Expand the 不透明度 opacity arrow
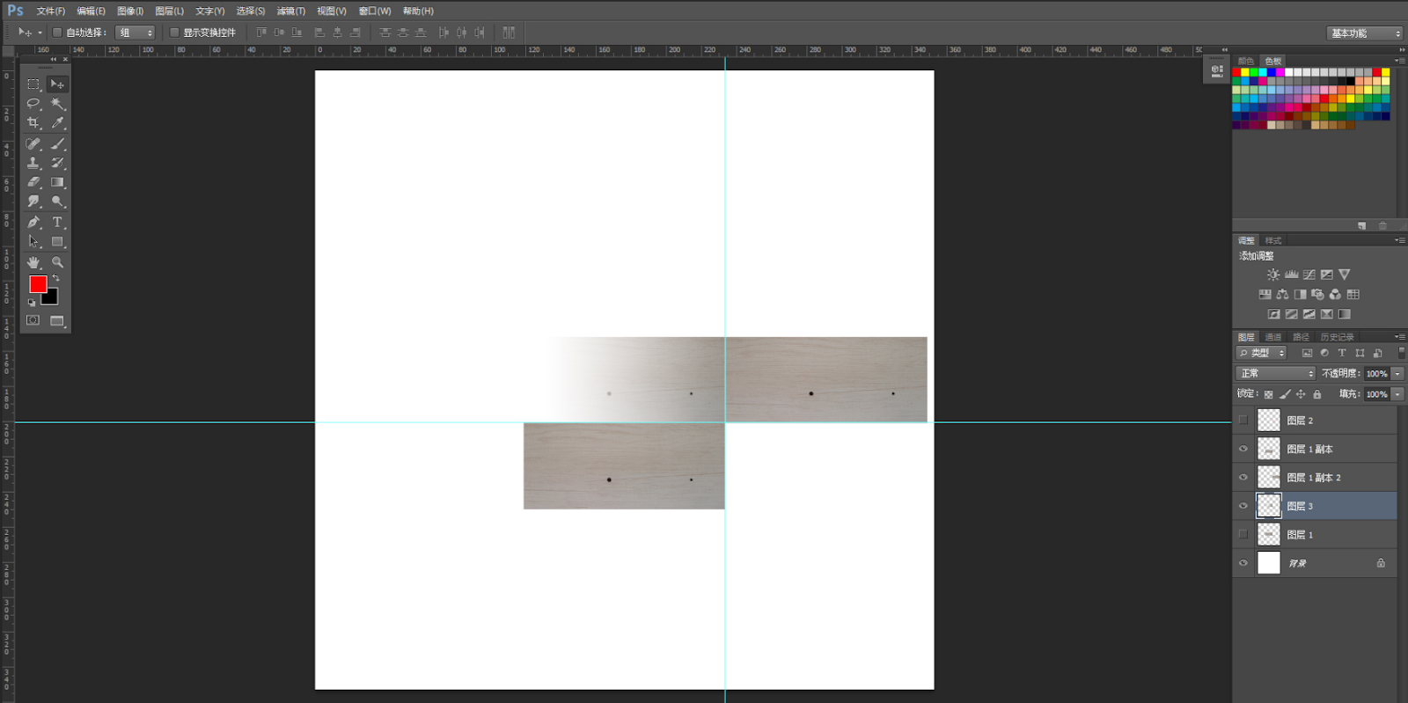 1397,374
